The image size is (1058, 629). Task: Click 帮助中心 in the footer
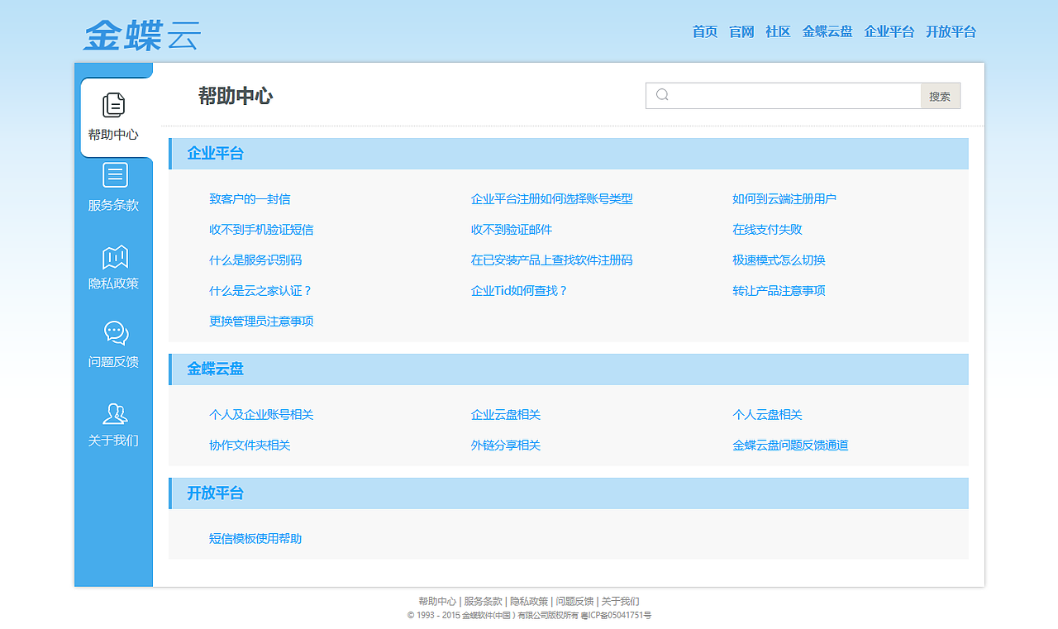coord(437,602)
